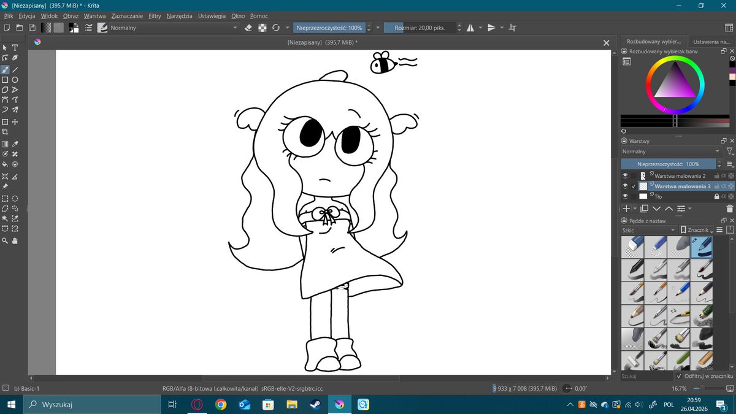The height and width of the screenshot is (414, 736).
Task: Open the Normalny blending mode dropdown in toolbar
Action: coord(174,28)
